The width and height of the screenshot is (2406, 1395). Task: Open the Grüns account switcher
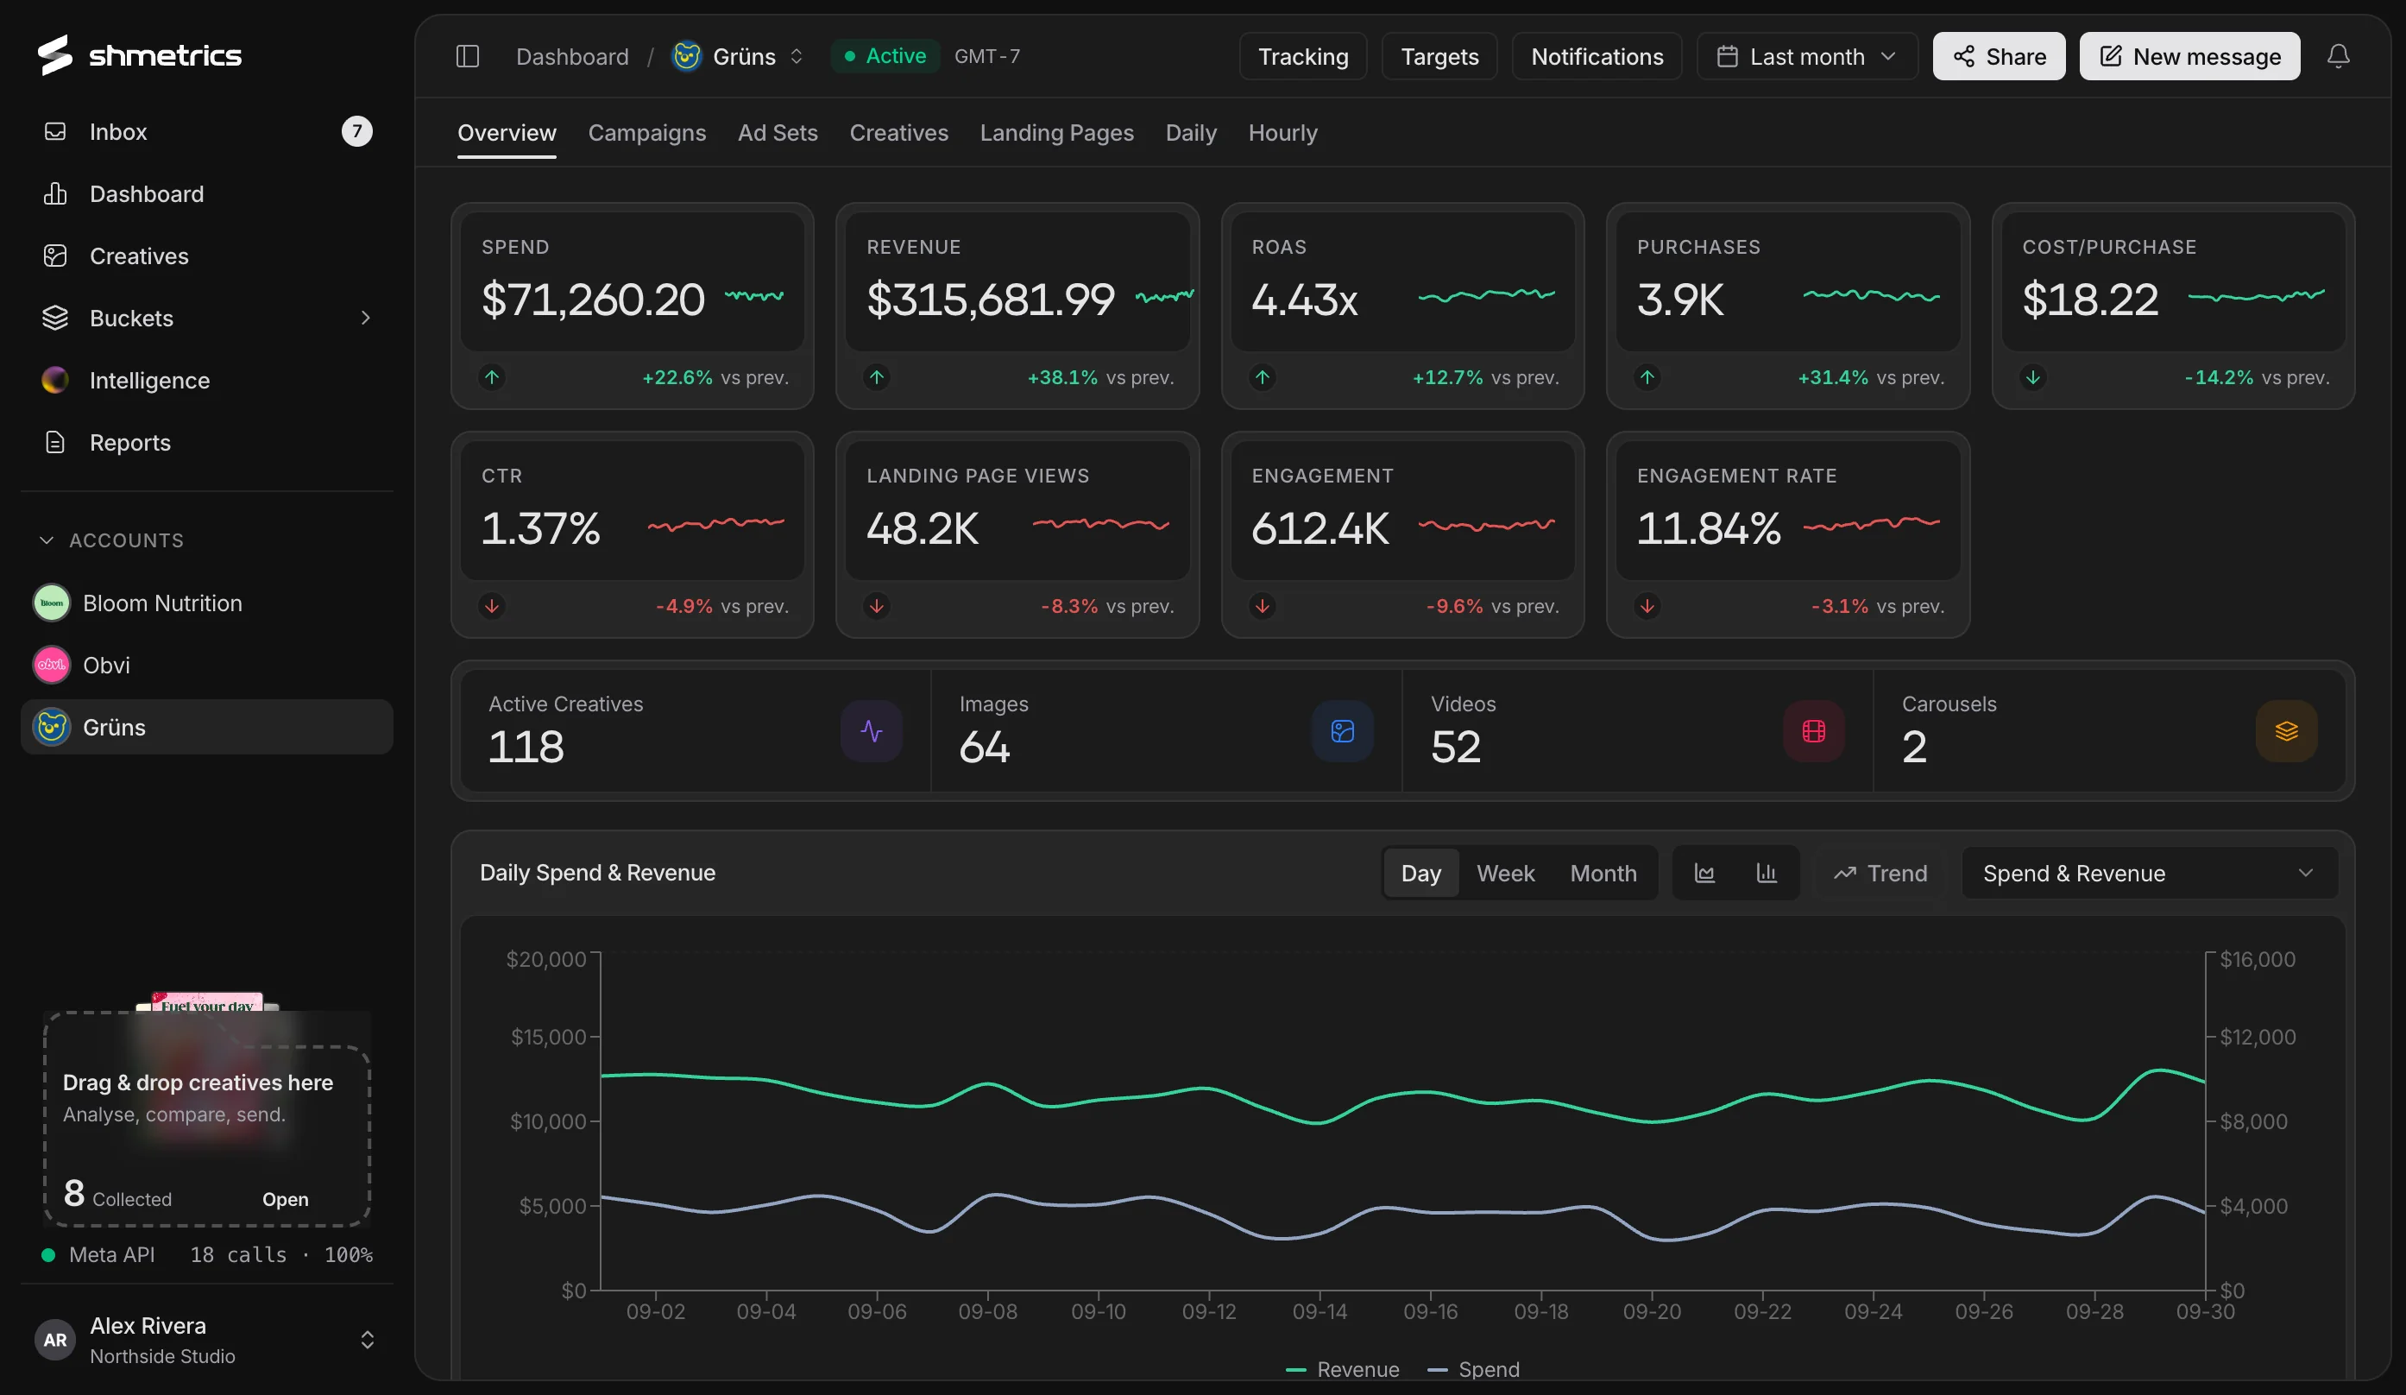[x=738, y=56]
